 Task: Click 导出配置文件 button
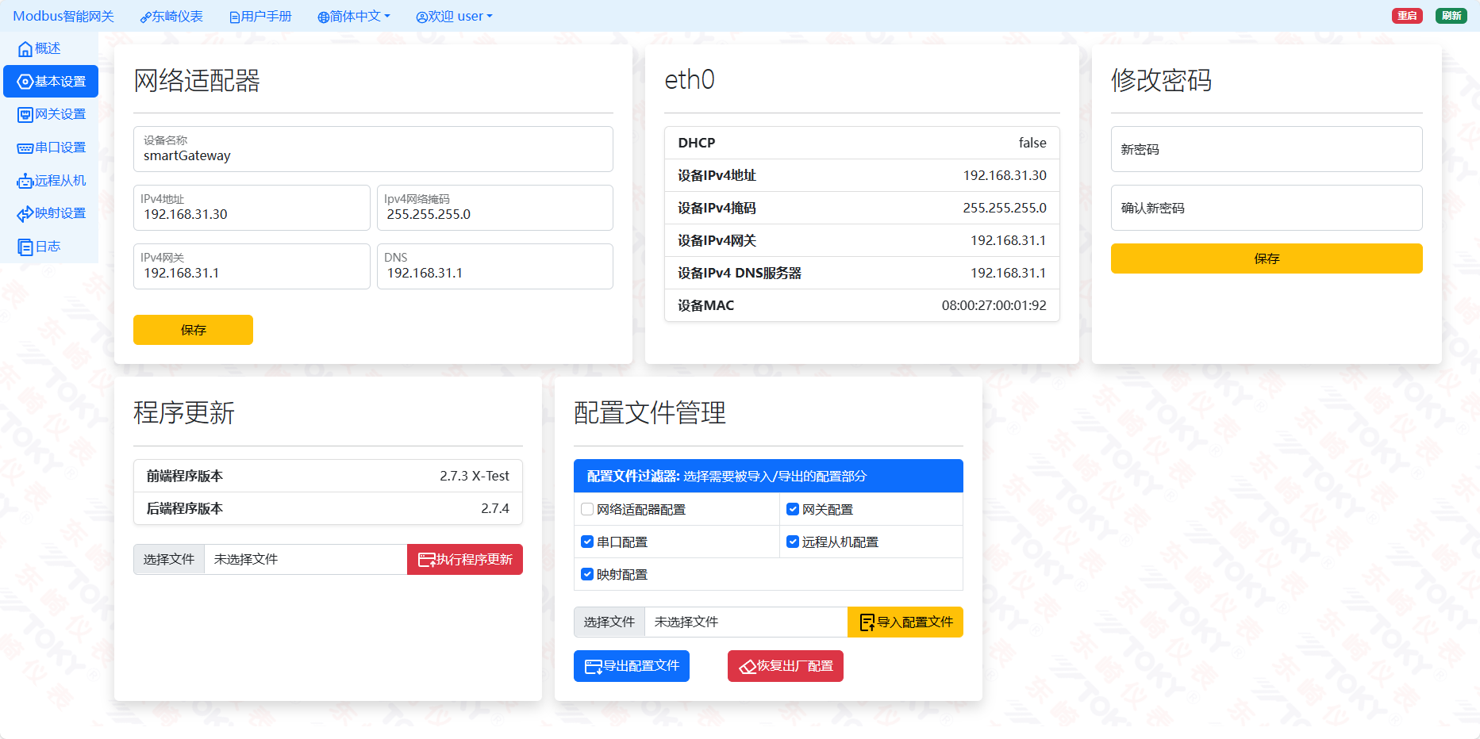coord(632,667)
